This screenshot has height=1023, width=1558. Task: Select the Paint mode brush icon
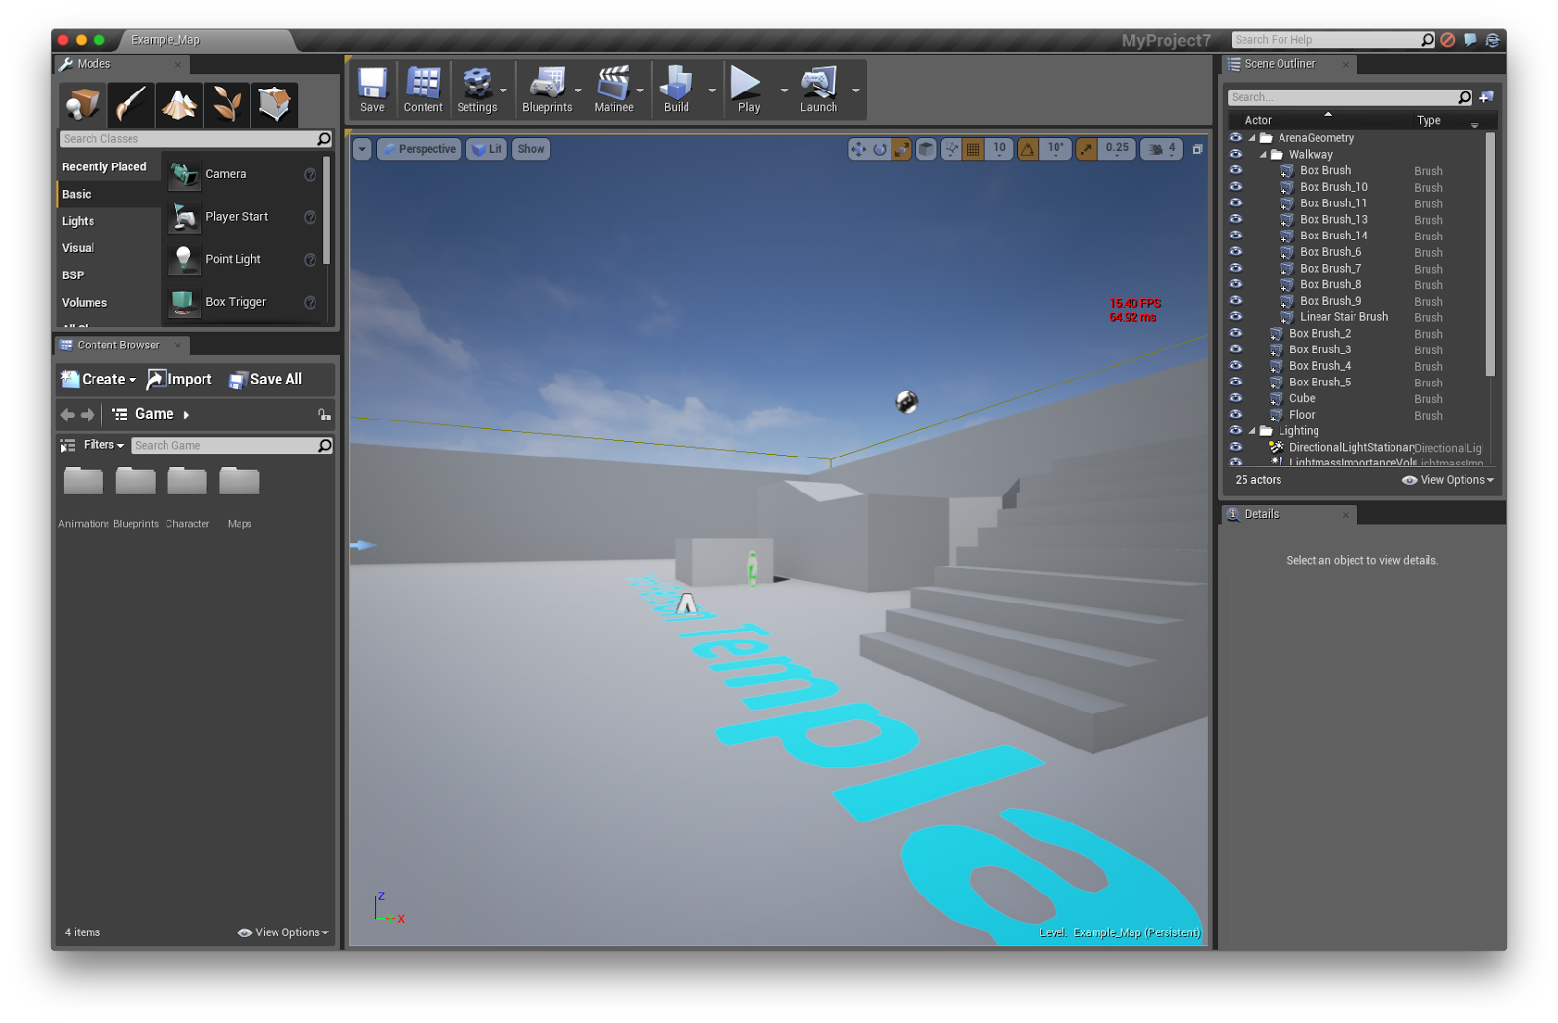pos(130,103)
